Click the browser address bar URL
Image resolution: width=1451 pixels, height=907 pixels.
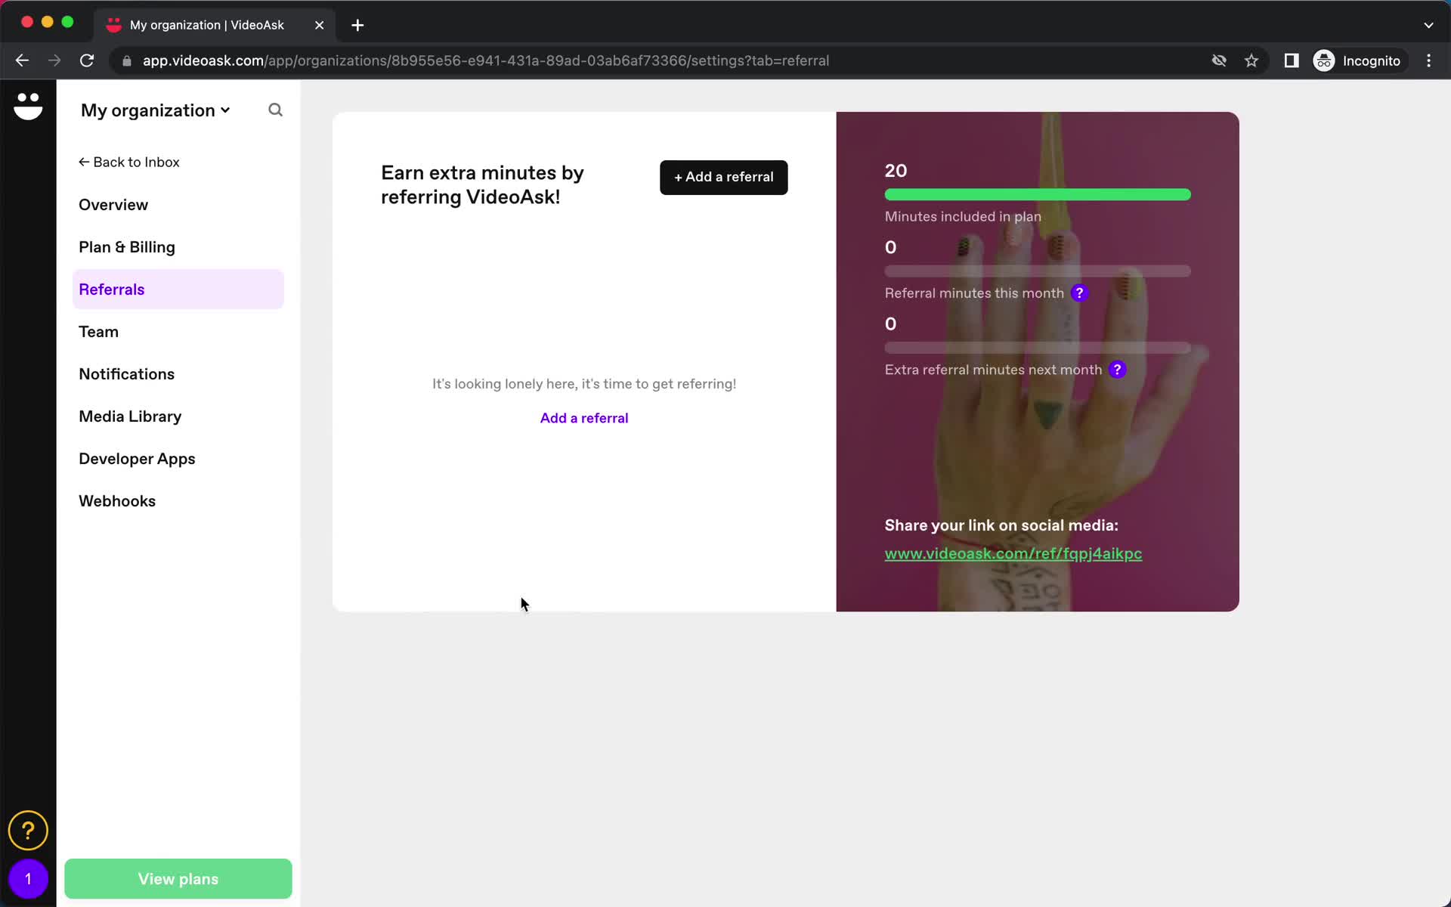pos(486,60)
